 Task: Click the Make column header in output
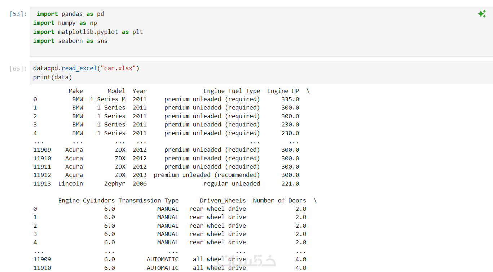pos(76,91)
